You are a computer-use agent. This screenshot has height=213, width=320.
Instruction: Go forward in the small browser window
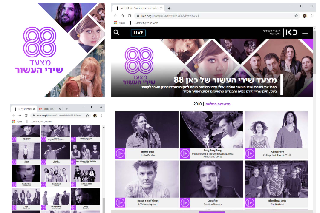click(x=20, y=116)
